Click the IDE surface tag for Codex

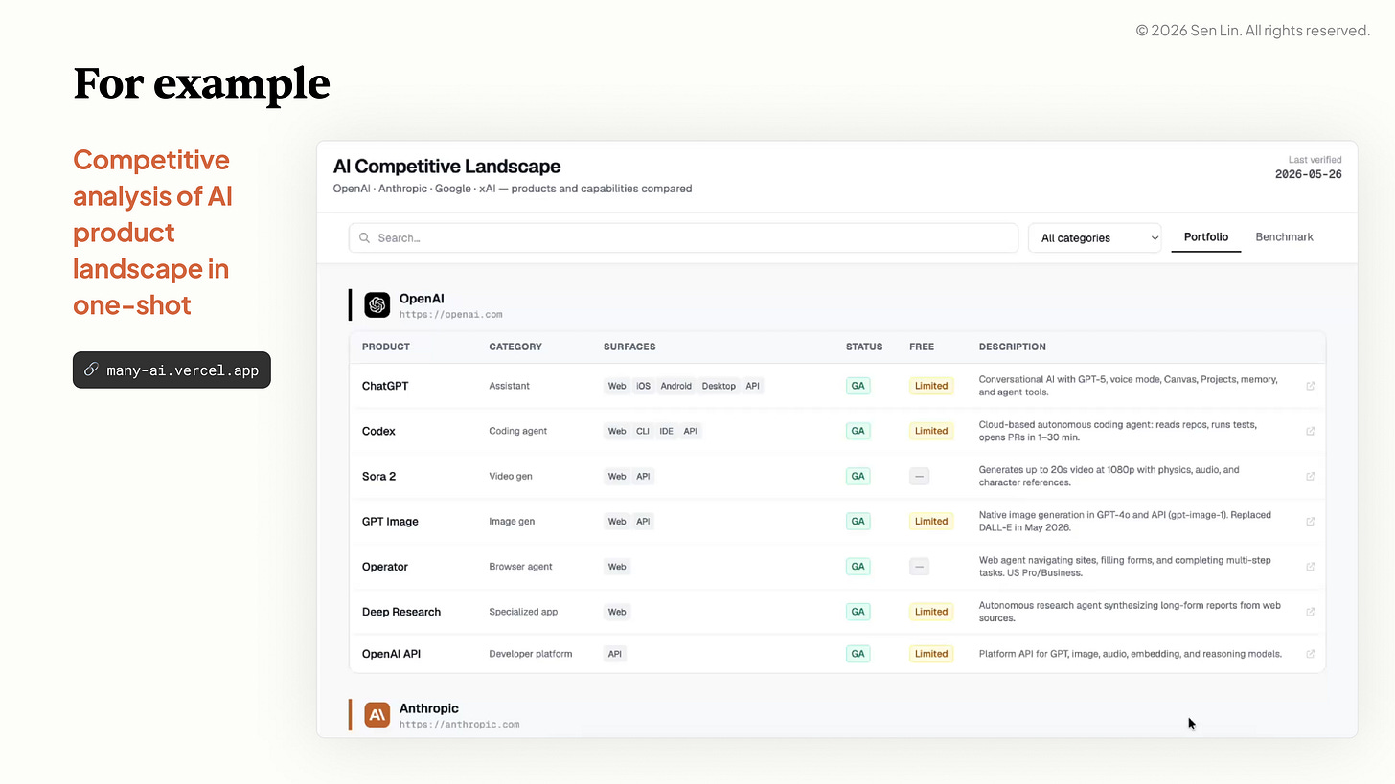click(x=666, y=431)
